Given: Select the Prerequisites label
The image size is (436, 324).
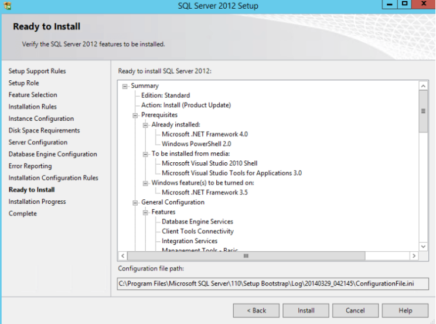Looking at the screenshot, I should (x=159, y=115).
